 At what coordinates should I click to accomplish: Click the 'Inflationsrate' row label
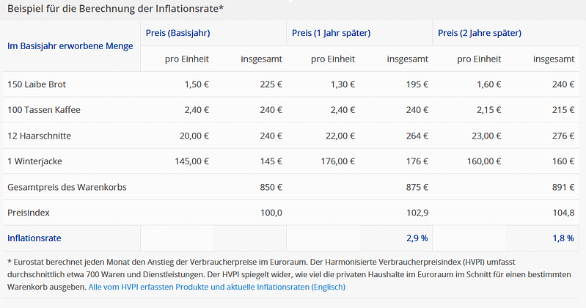[34, 238]
